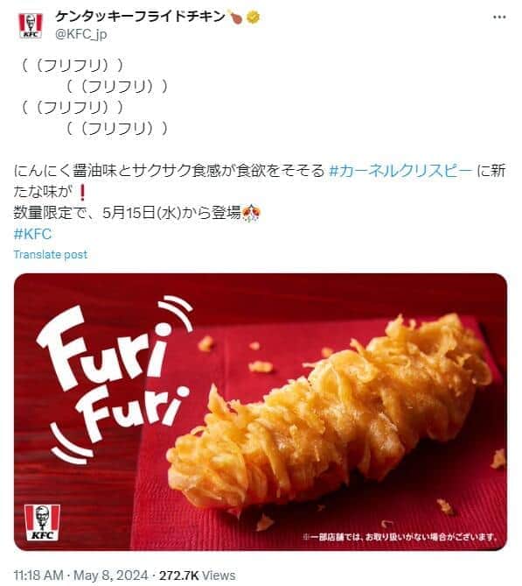This screenshot has width=522, height=586.
Task: Open the #カーネルクリスピー hashtag
Action: click(x=400, y=171)
